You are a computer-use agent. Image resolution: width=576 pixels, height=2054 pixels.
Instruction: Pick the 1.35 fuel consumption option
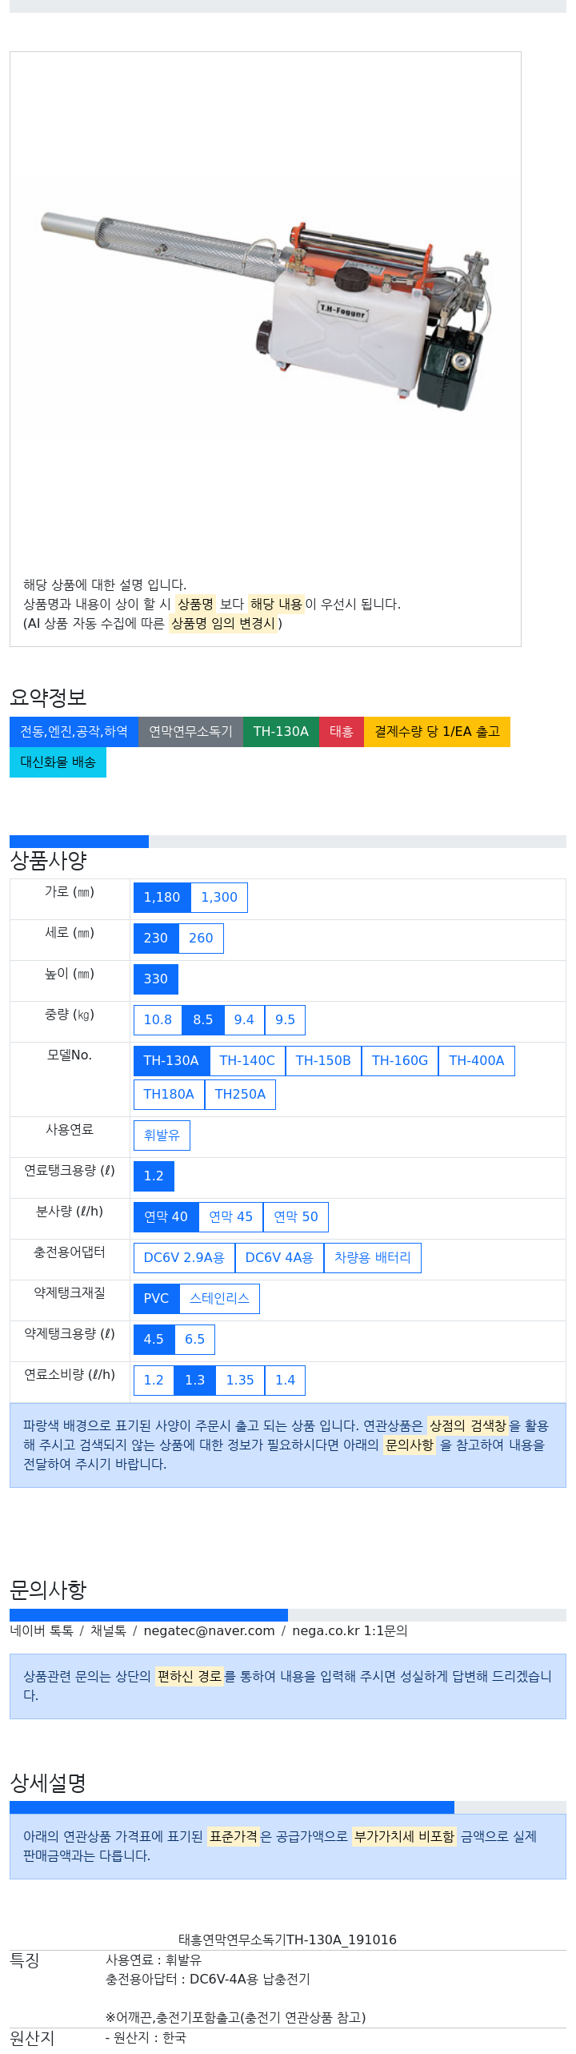[240, 1381]
